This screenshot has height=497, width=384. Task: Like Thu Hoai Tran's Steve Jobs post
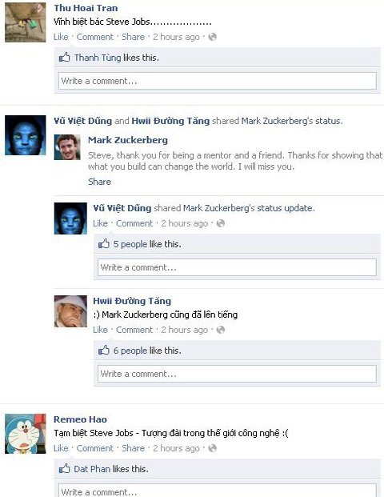coord(61,37)
